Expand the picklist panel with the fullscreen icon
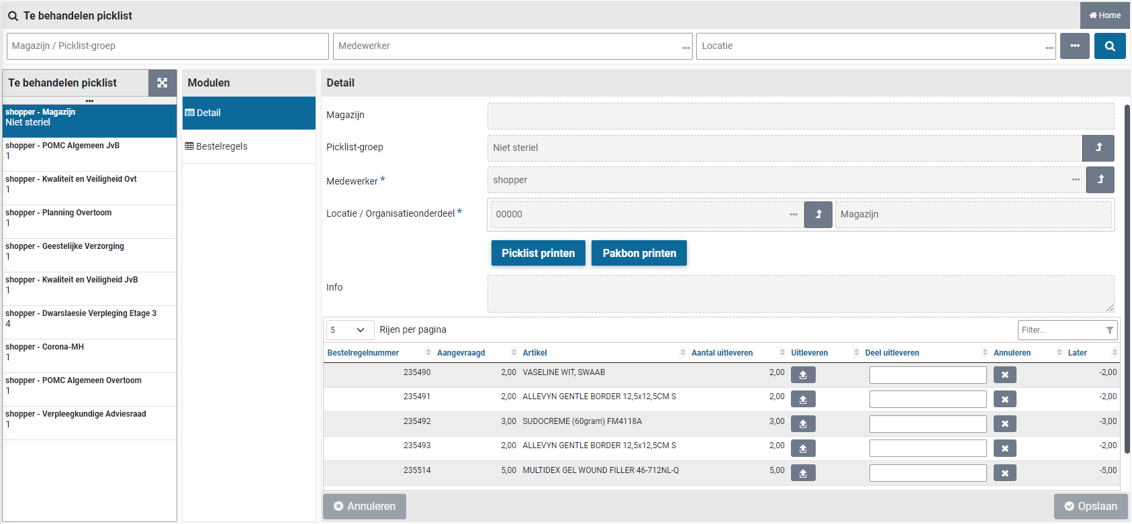Screen dimensions: 1132x524 pyautogui.click(x=162, y=83)
